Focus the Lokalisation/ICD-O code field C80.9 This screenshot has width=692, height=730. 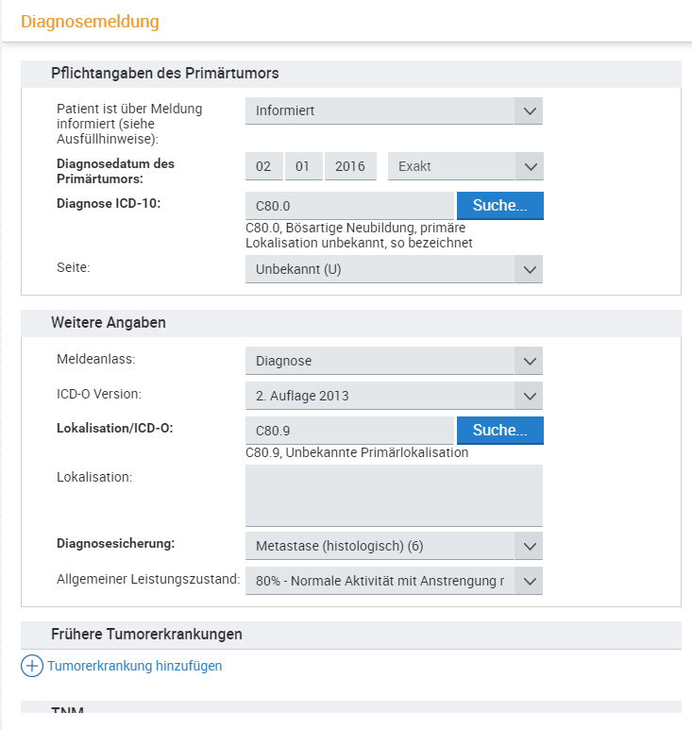tap(348, 431)
